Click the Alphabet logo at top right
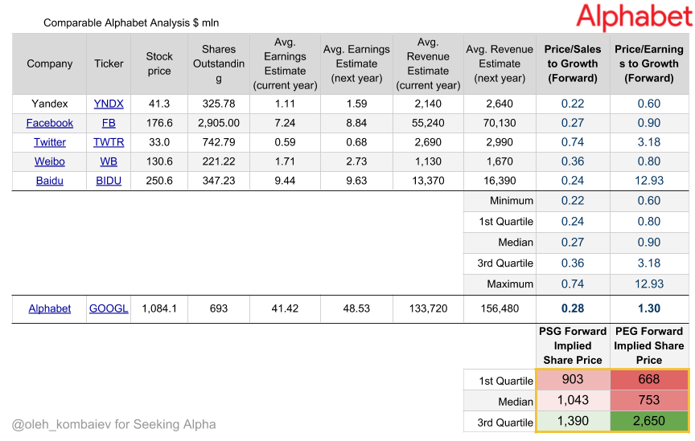 [635, 17]
